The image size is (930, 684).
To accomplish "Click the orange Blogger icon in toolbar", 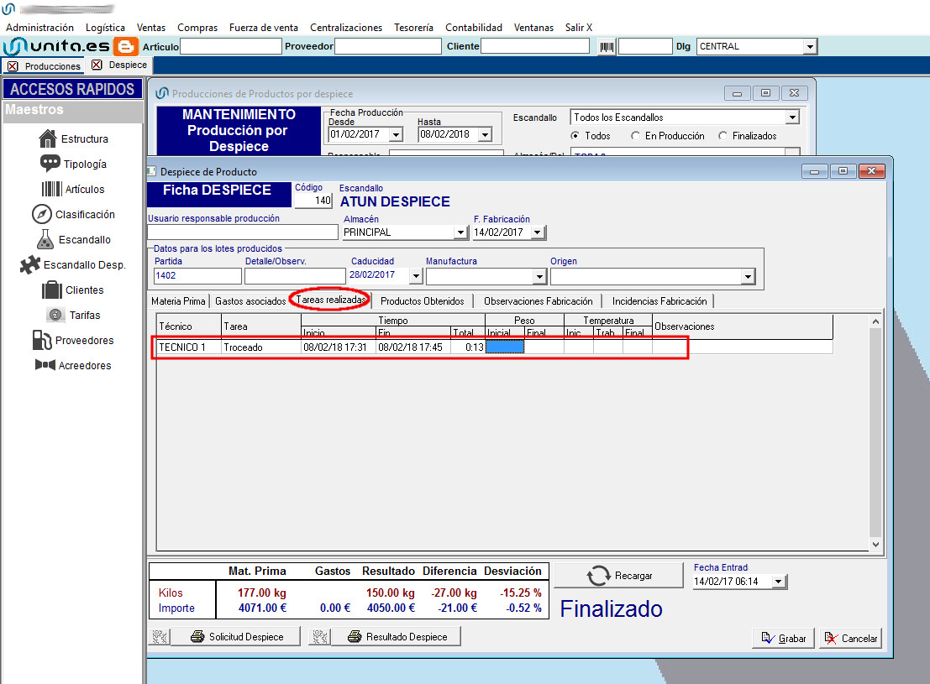I will [125, 46].
